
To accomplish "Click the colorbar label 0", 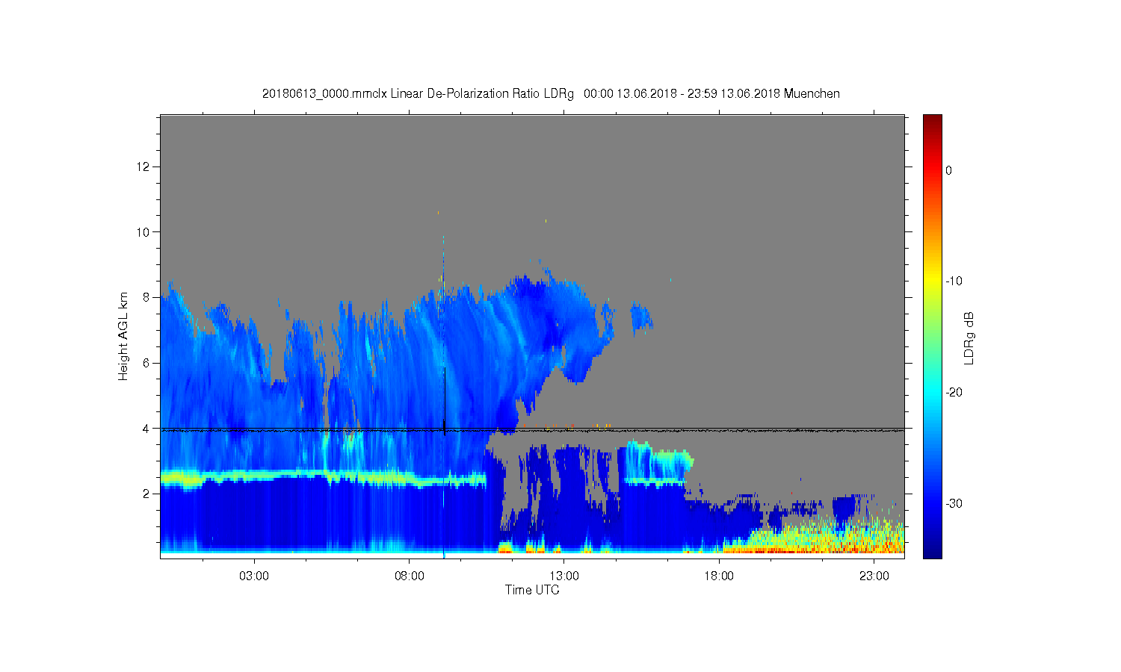I will [x=949, y=170].
